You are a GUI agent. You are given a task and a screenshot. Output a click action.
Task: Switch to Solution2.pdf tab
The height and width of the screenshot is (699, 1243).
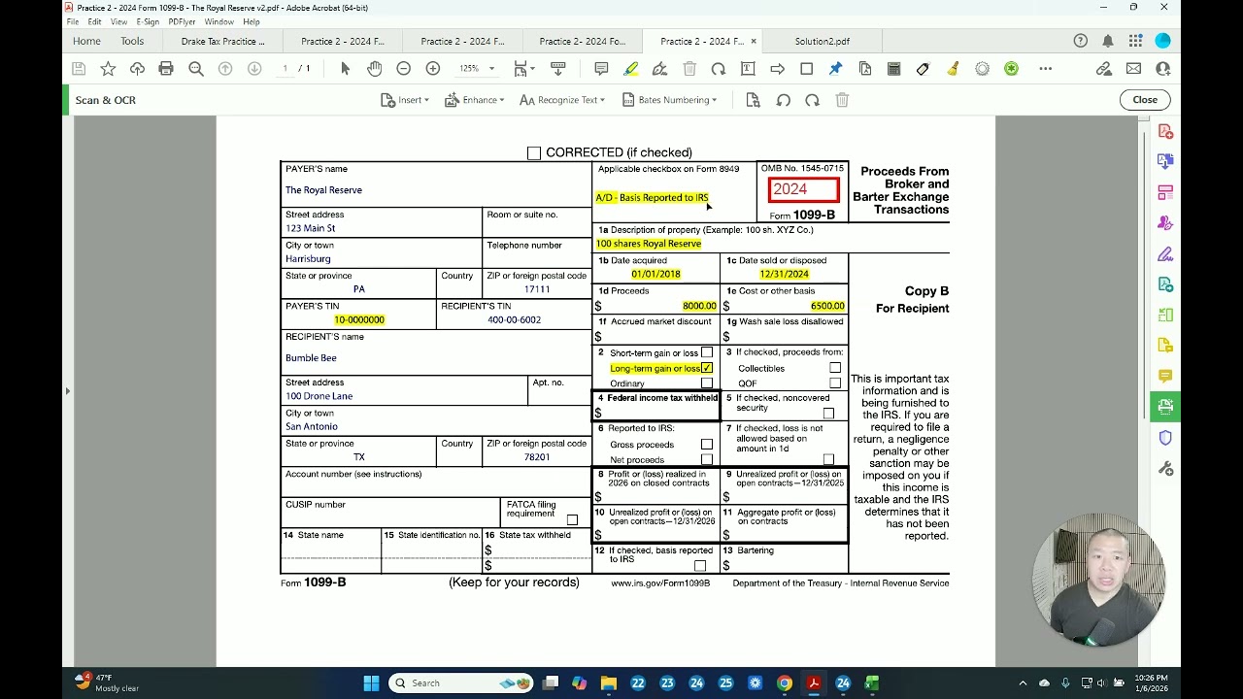coord(822,42)
